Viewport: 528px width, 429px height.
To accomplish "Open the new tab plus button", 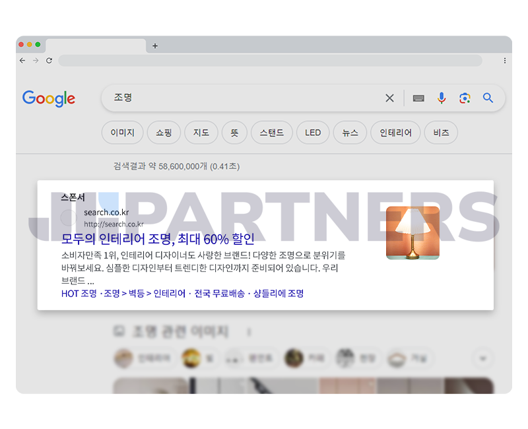I will (154, 46).
